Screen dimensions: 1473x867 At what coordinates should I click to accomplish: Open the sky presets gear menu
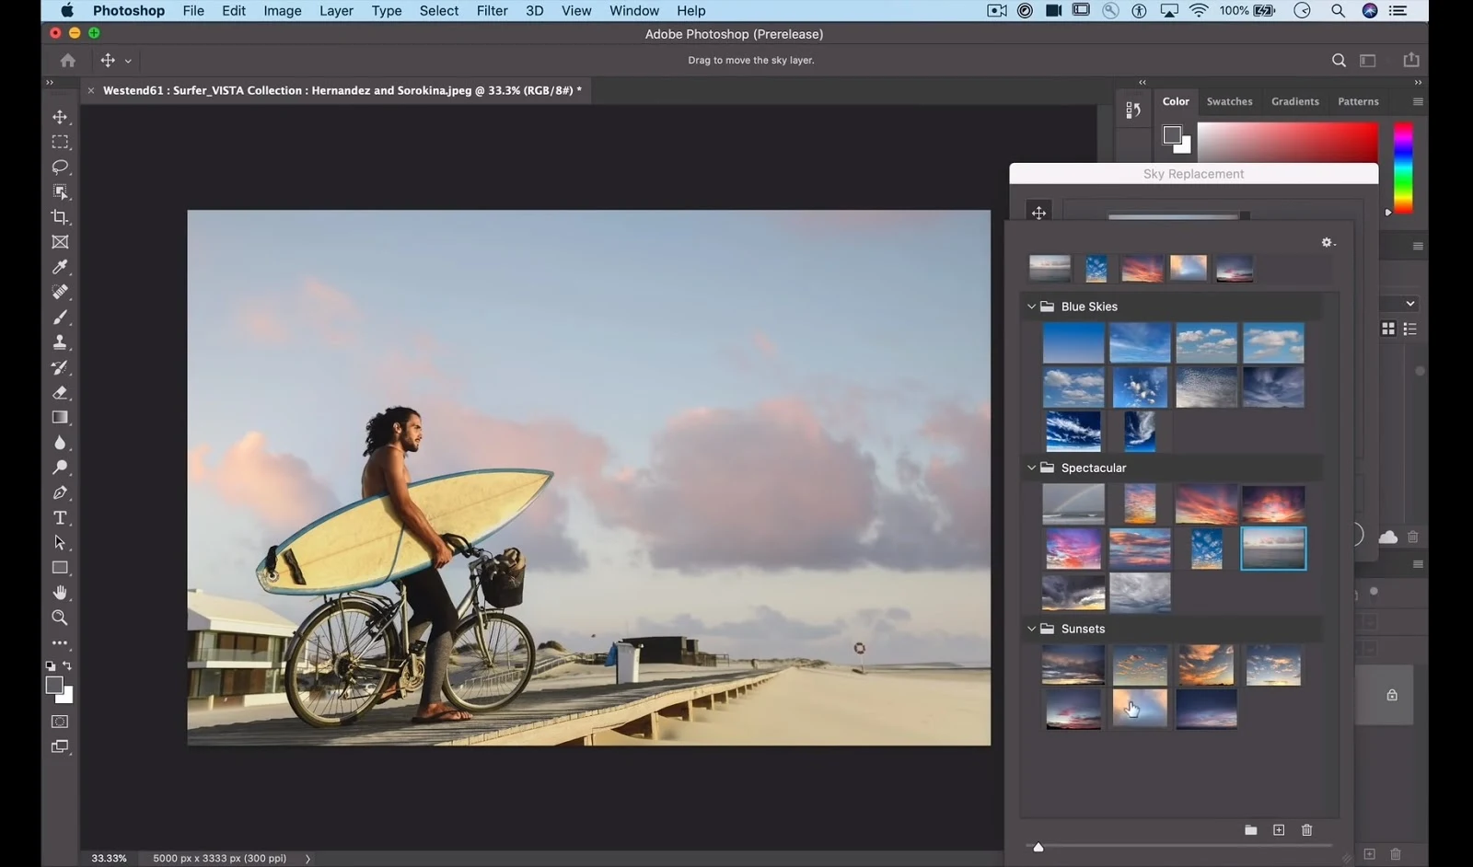[x=1327, y=242]
